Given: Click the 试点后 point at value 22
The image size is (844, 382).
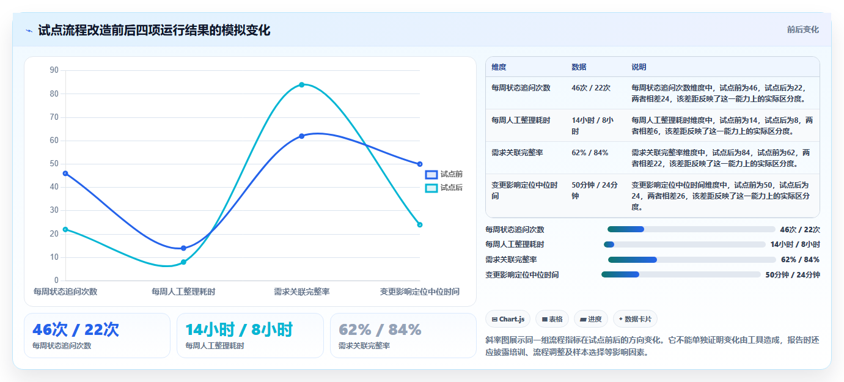Looking at the screenshot, I should pos(65,229).
